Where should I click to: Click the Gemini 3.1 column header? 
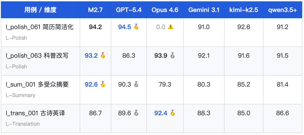[204, 10]
